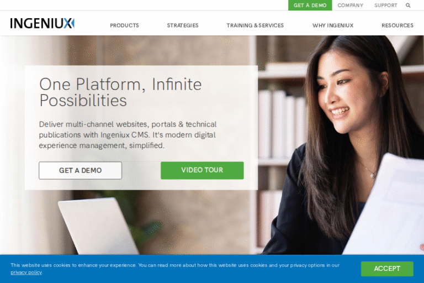Click the green Get a Demo top button
The width and height of the screenshot is (424, 283).
click(310, 5)
